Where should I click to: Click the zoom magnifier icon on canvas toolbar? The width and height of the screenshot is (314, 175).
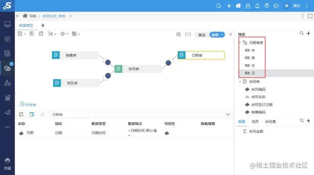[179, 34]
